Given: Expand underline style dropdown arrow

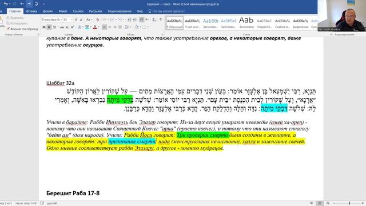Looking at the screenshot, I should pos(58,27).
